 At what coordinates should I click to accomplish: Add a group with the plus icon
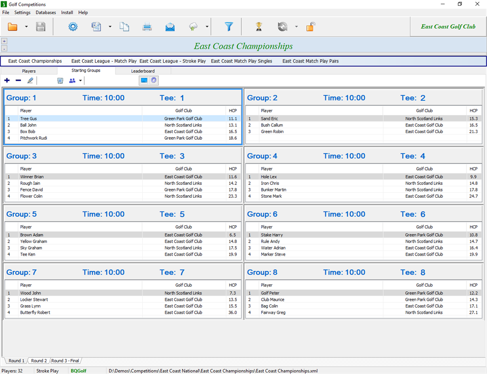[x=7, y=81]
